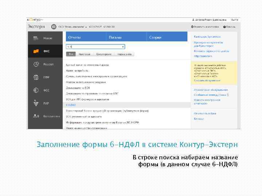Viewport: 262px width, 196px height.
Task: Open the ПФР sidebar icon
Action: click(x=36, y=77)
